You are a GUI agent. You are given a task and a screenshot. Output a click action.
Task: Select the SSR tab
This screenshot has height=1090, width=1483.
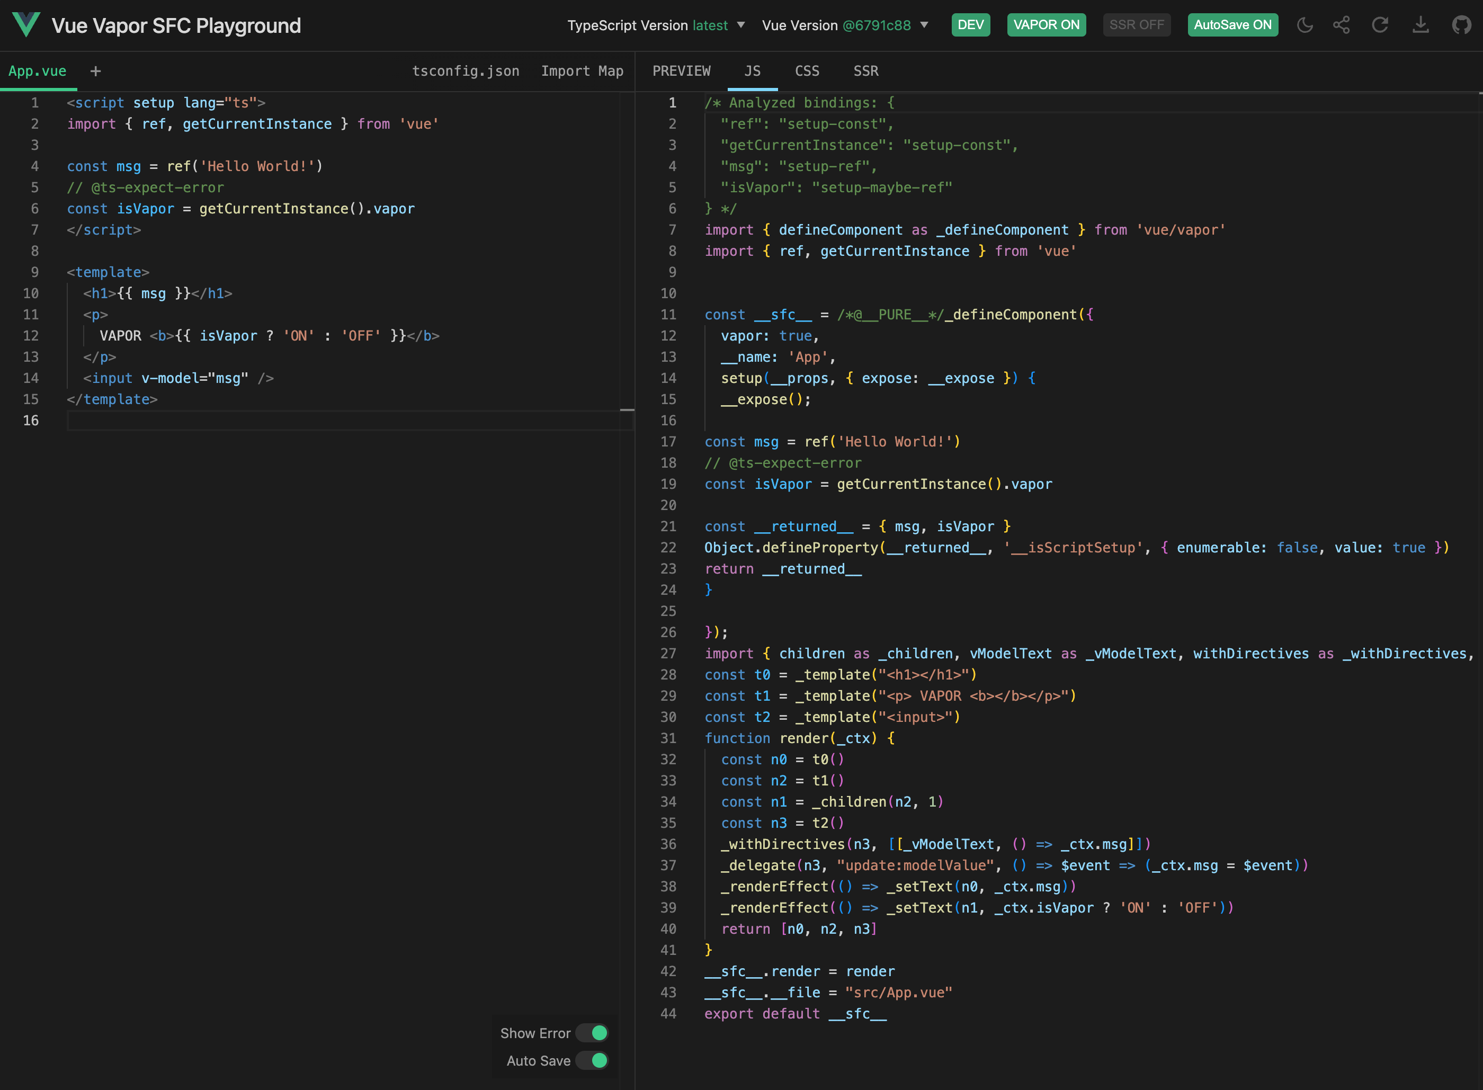coord(866,72)
